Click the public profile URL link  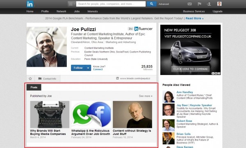[135, 78]
